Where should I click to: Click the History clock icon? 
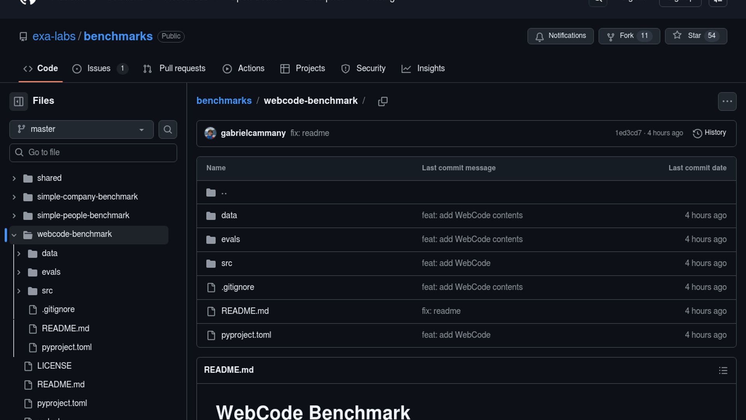(x=697, y=133)
